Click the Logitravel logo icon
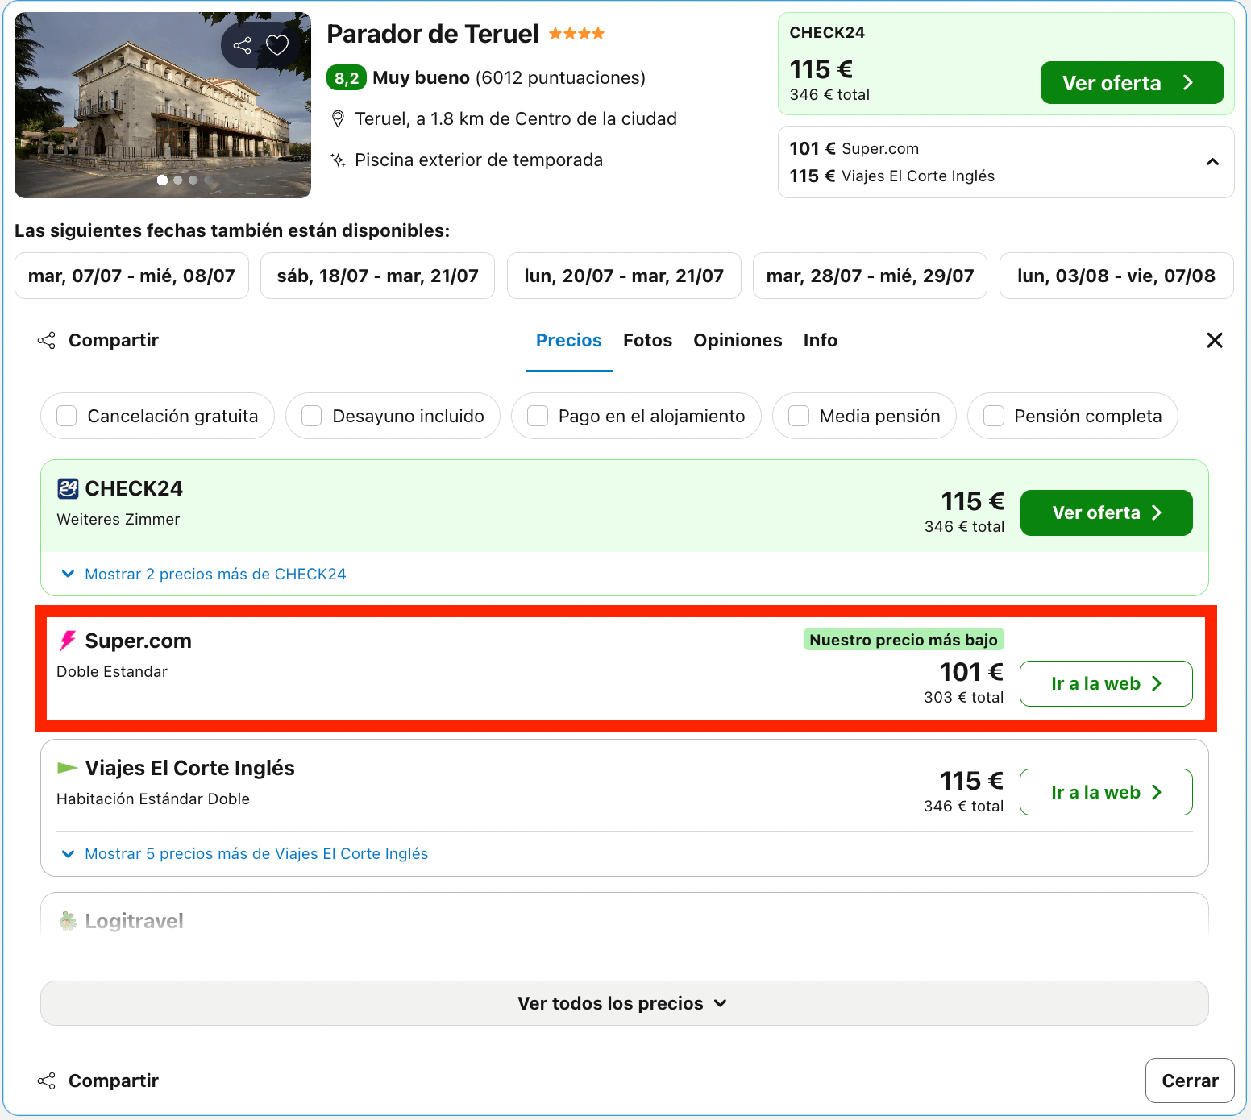Screen dimensions: 1251x1120 click(68, 920)
